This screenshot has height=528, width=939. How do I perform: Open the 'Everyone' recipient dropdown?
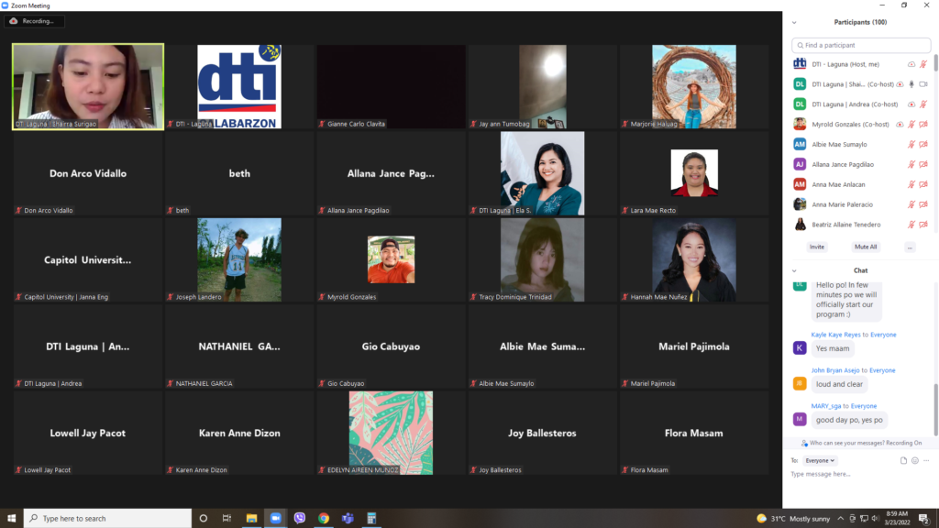click(820, 460)
